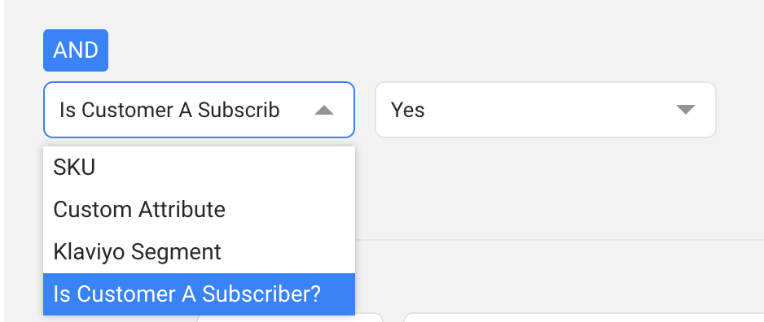Click the word Attribute in the second option

coord(182,210)
